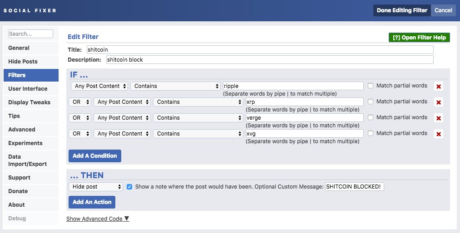This screenshot has width=460, height=233.
Task: Open the Debug tab
Action: pos(31,218)
